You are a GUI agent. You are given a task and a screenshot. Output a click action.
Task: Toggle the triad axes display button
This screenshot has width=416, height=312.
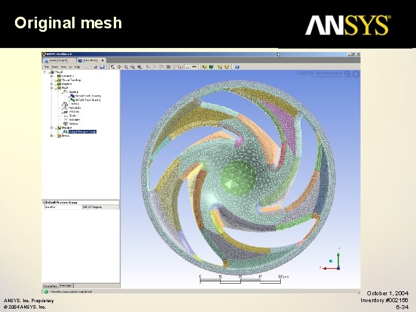[x=188, y=67]
